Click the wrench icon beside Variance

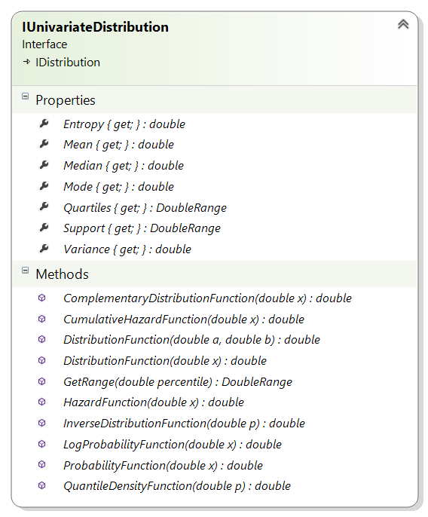(44, 249)
